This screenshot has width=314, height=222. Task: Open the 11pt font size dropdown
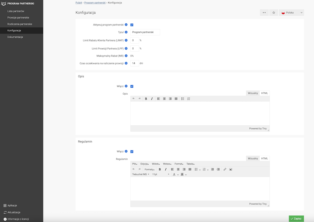pyautogui.click(x=160, y=174)
